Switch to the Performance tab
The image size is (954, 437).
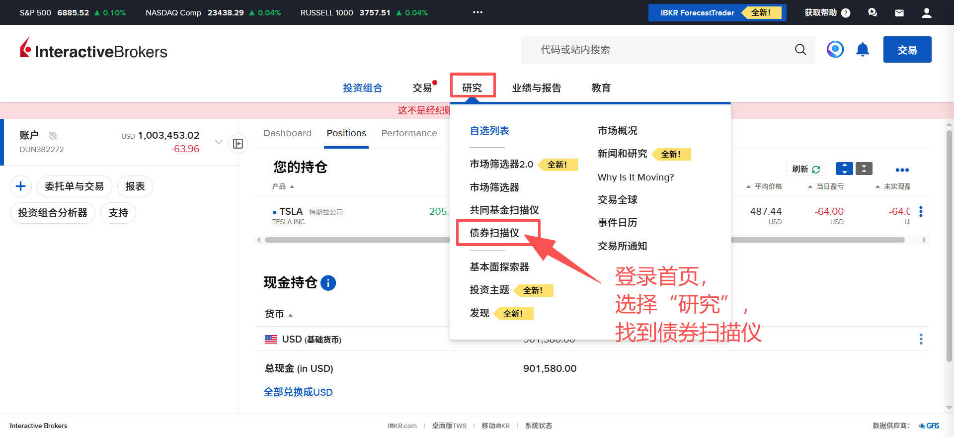[409, 133]
